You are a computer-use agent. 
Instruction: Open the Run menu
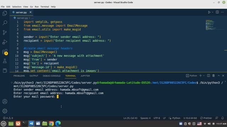tap(37, 7)
